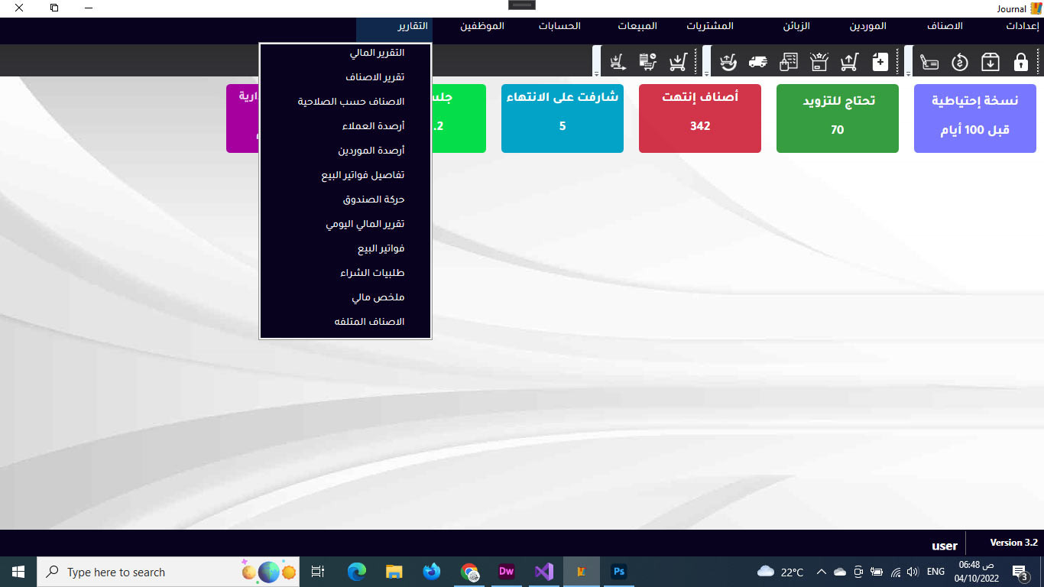Open the purchase cart with down arrow icon
Viewport: 1044px width, 587px height.
click(679, 61)
